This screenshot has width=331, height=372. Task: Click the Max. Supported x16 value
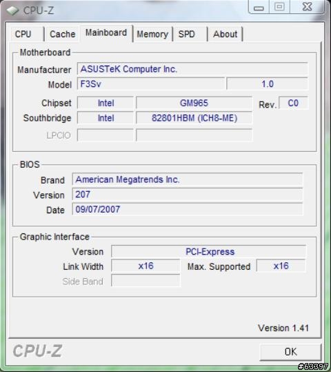pos(281,266)
